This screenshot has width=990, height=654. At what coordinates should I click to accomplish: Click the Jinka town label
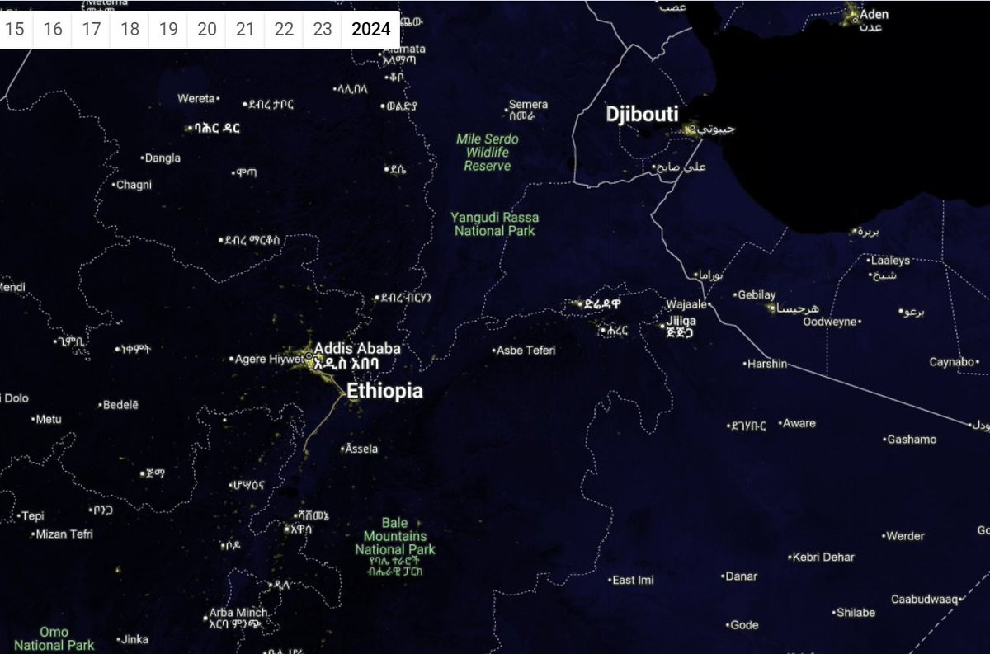point(135,639)
